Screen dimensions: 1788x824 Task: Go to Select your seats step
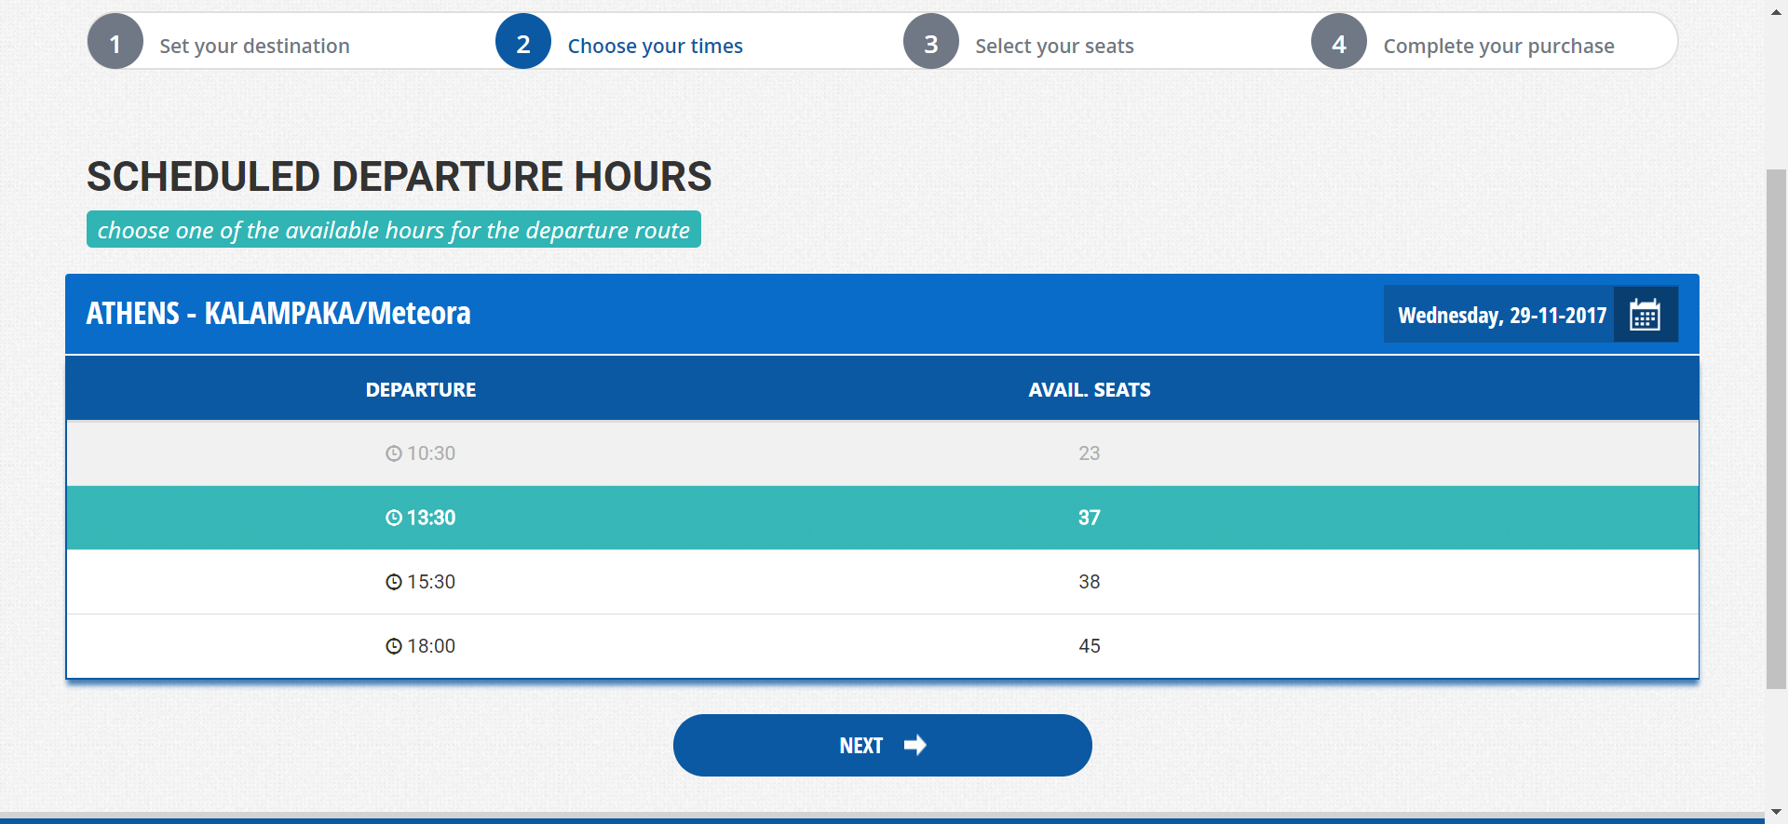[1054, 46]
